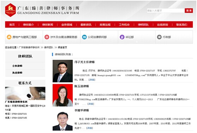The height and width of the screenshot is (133, 197).
Task: Click the address line starting 地址：东莞市南城区
Action: (25, 108)
